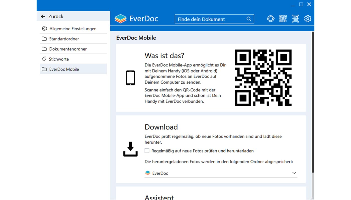Click the EverDoc stacked-layers logo
Viewport: 351px width, 200px height.
[121, 19]
